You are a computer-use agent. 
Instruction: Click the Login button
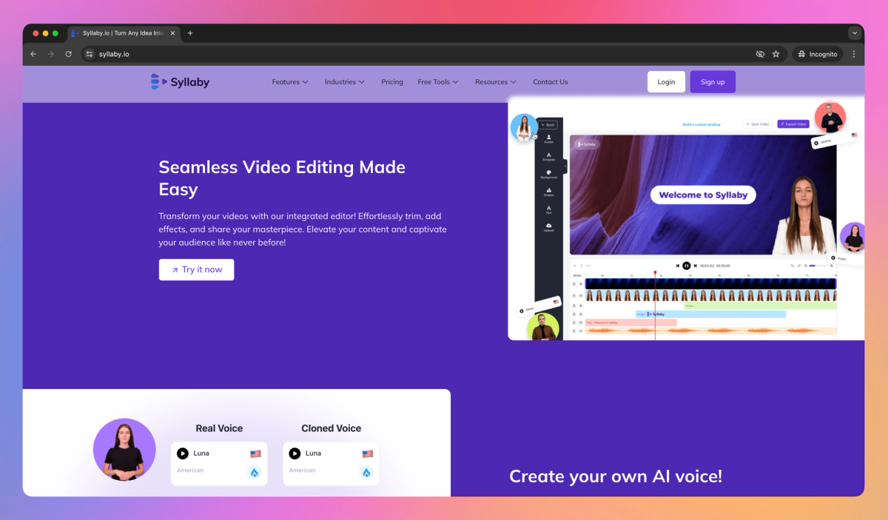coord(666,82)
